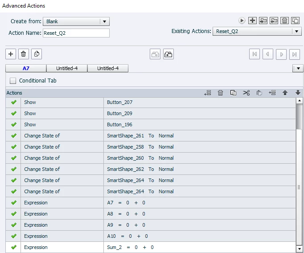Move the selected action row up
Image resolution: width=304 pixels, height=253 pixels.
coord(285,93)
